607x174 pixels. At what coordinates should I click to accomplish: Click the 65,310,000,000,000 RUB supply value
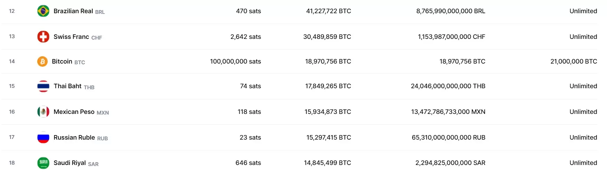click(448, 138)
